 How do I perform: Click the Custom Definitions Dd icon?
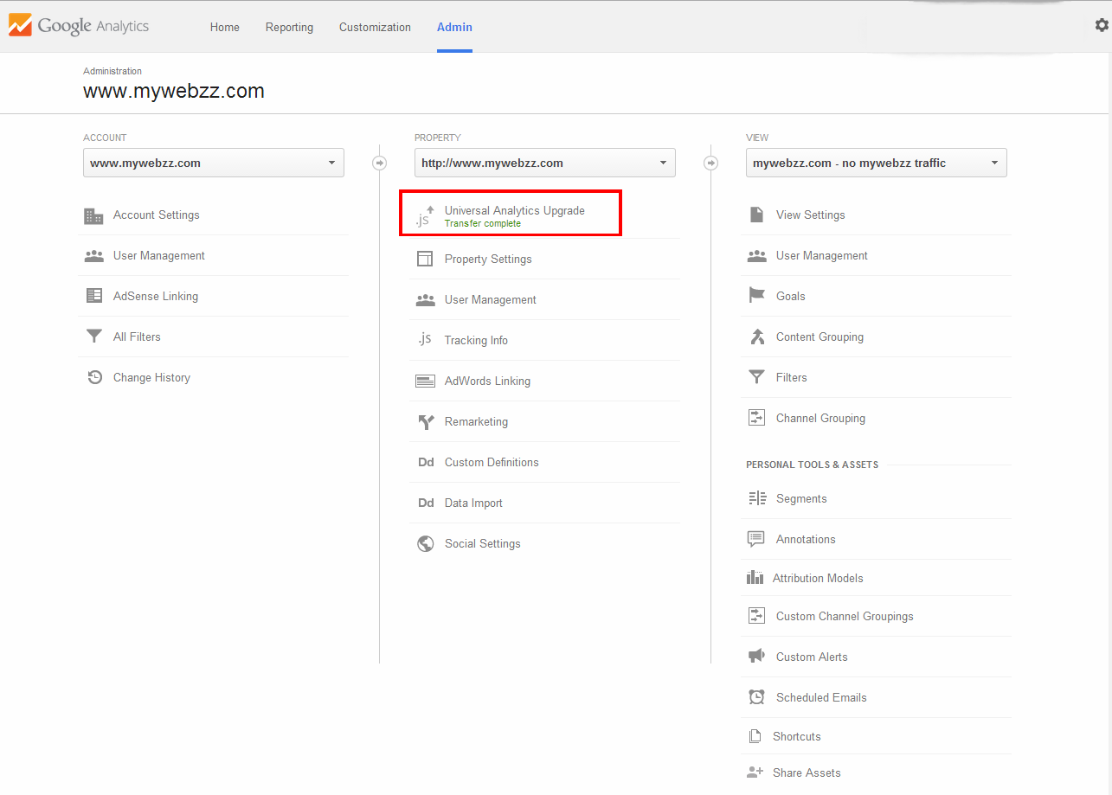426,463
